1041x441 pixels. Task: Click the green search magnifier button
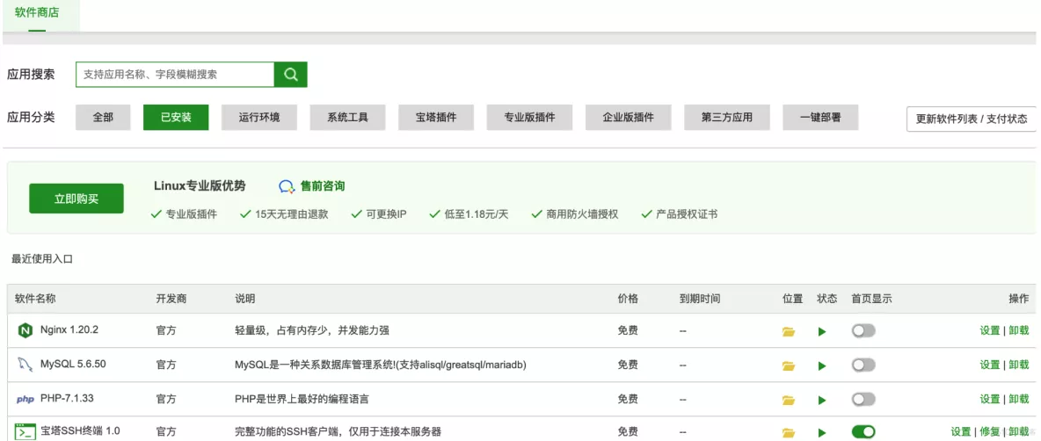pos(291,75)
